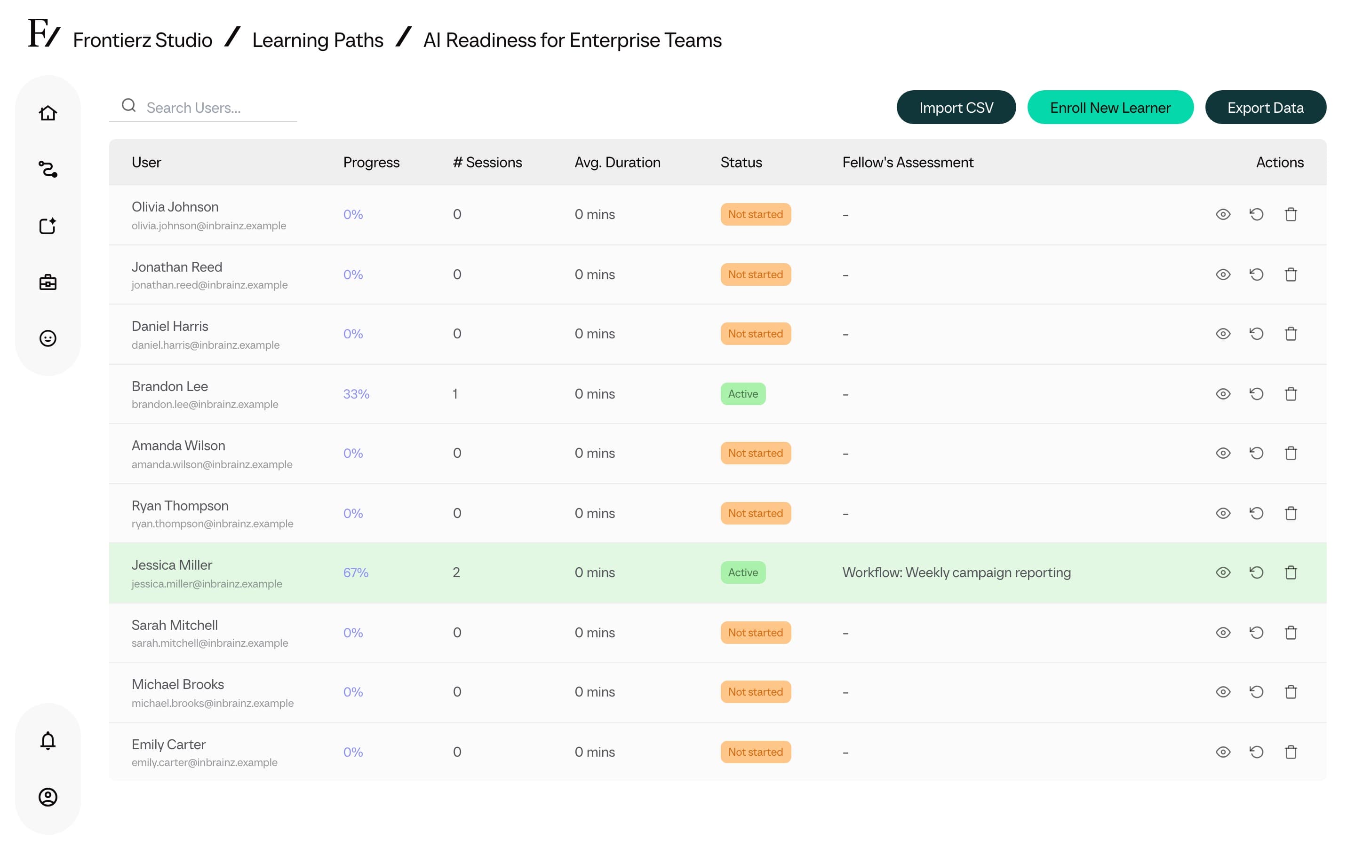Click sarah.mitchell@inbrainz.example email
Image resolution: width=1355 pixels, height=846 pixels.
(210, 643)
